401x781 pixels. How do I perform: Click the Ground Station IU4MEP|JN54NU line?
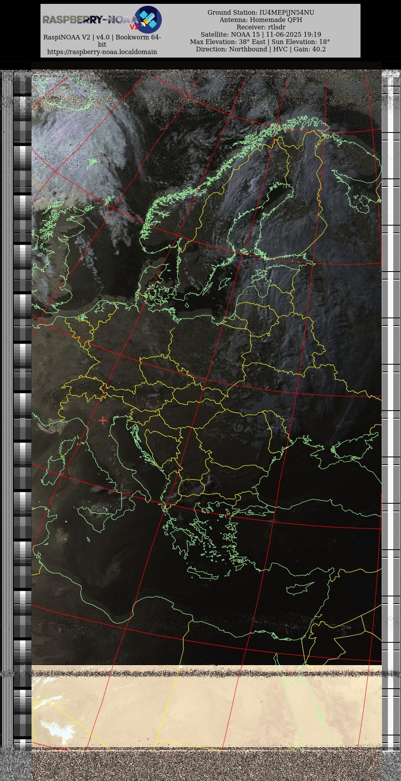point(261,13)
